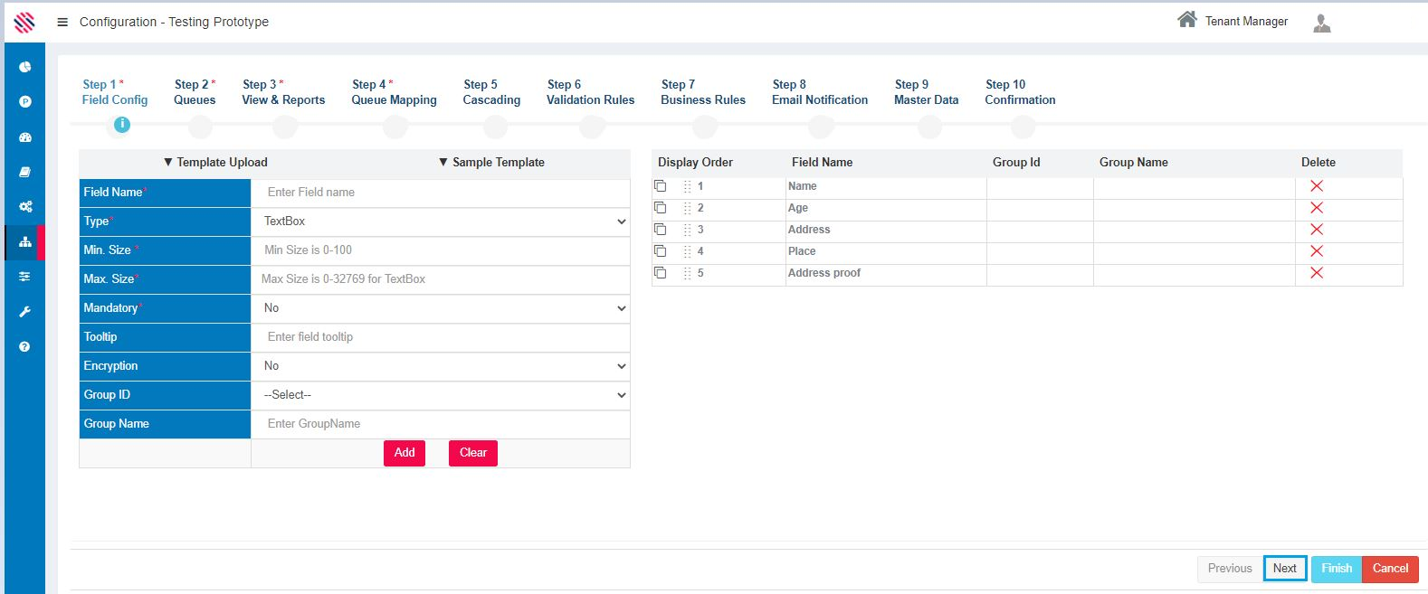Viewport: 1428px width, 594px height.
Task: Click the Home icon near Tenant Manager
Action: pyautogui.click(x=1186, y=20)
